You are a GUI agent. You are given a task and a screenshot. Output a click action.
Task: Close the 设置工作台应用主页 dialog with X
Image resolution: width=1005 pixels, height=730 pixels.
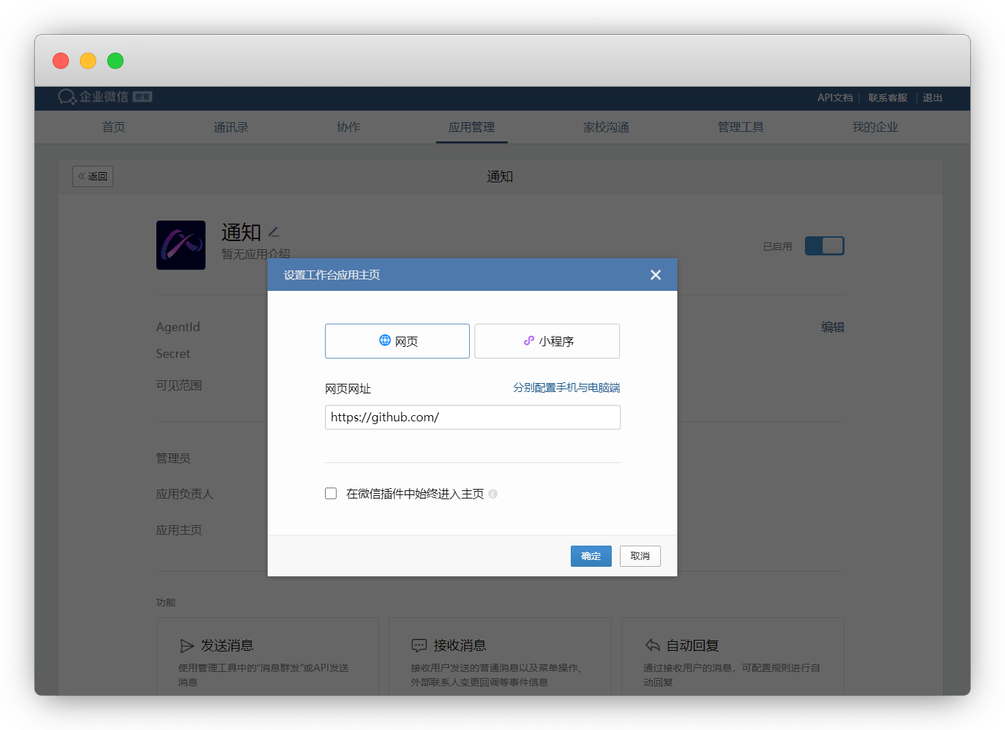[655, 275]
